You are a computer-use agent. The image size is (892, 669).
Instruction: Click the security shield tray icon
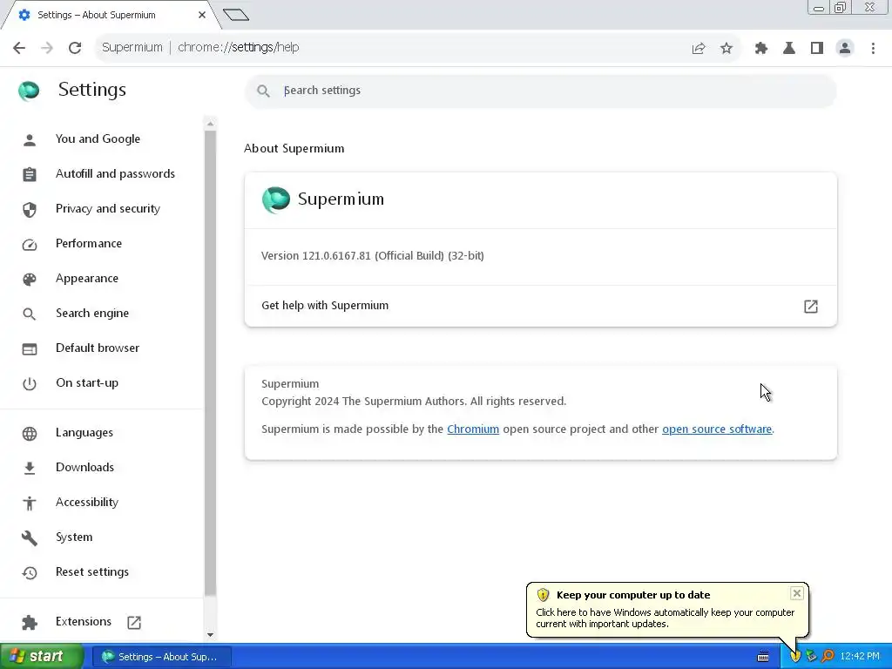pos(794,657)
